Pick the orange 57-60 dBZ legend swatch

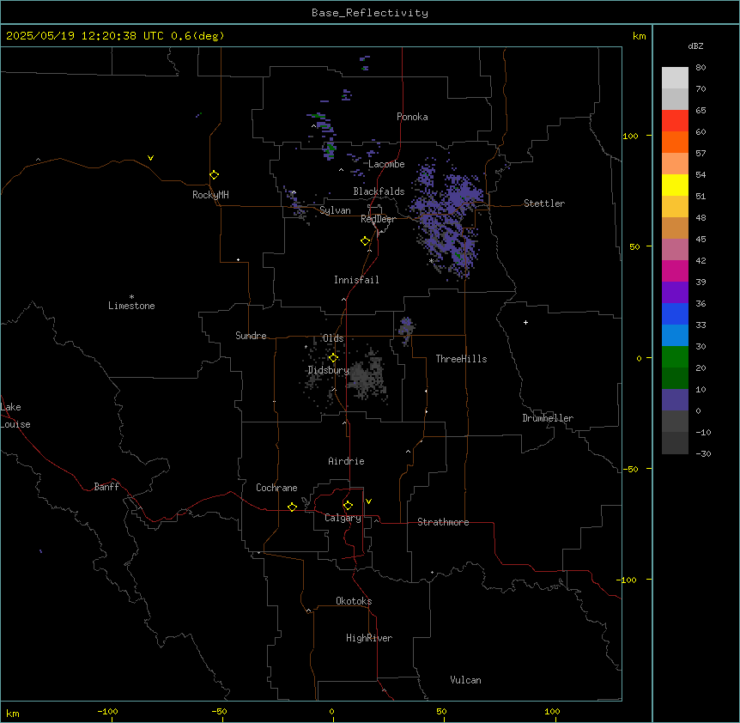coord(675,142)
